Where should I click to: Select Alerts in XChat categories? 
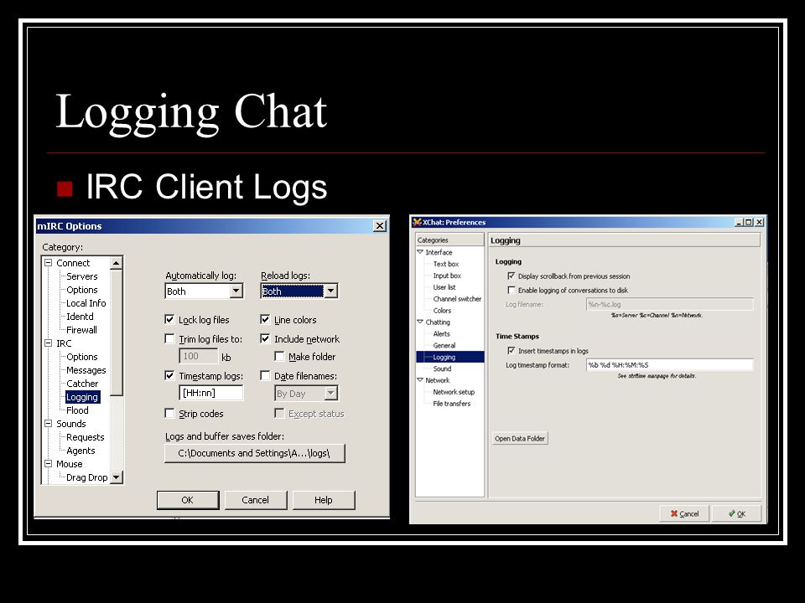441,334
